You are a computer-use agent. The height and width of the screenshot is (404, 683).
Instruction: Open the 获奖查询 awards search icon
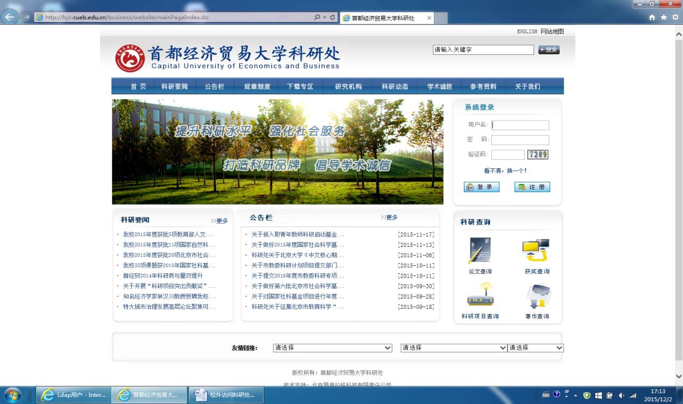[x=536, y=251]
